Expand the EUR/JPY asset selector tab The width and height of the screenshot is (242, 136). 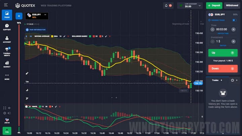tap(37, 16)
